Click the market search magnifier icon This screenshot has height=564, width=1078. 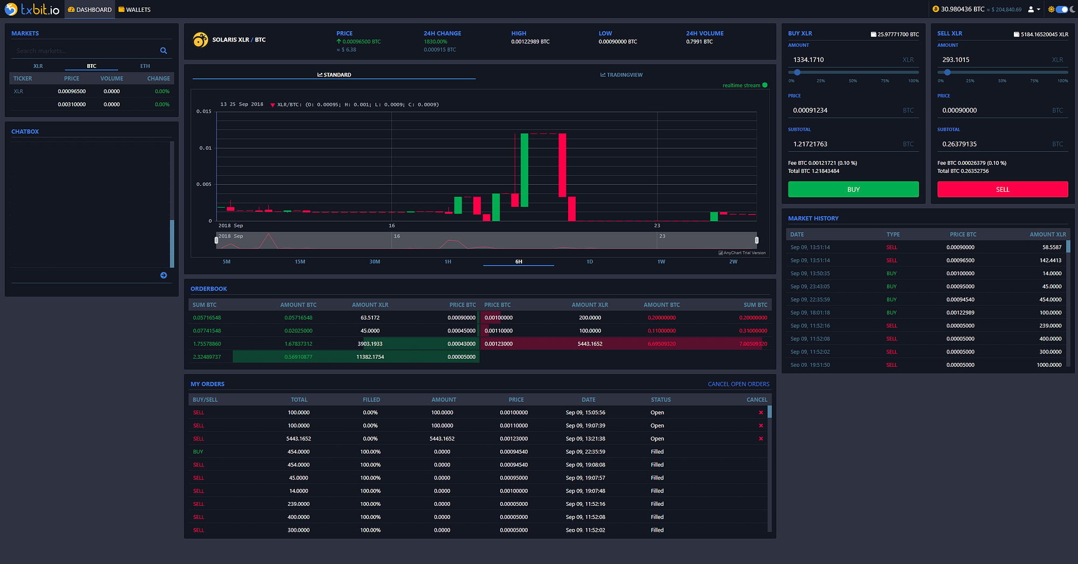click(x=163, y=51)
